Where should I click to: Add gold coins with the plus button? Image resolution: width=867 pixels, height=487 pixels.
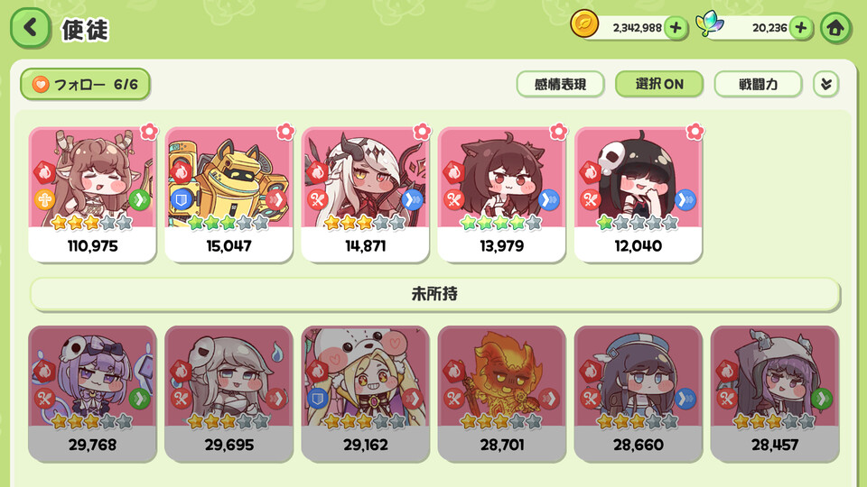[x=676, y=28]
